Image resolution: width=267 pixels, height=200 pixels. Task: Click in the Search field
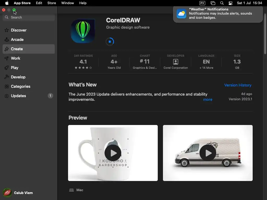pos(29,17)
